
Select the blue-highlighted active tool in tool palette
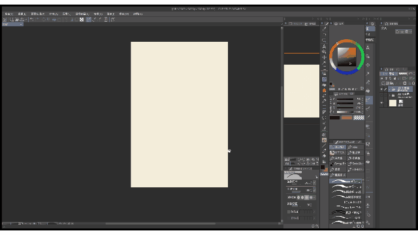point(324,80)
